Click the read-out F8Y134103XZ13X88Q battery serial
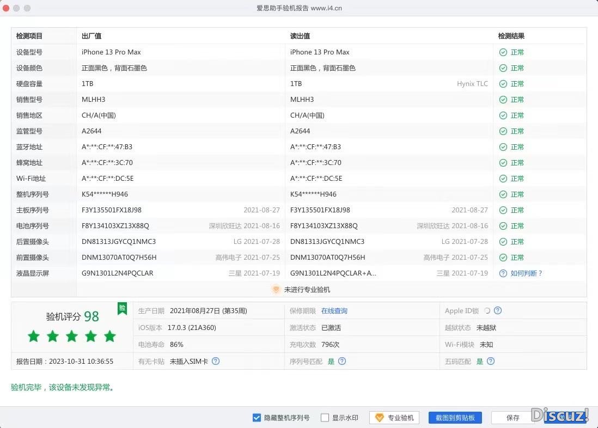This screenshot has height=428, width=598. [x=324, y=226]
